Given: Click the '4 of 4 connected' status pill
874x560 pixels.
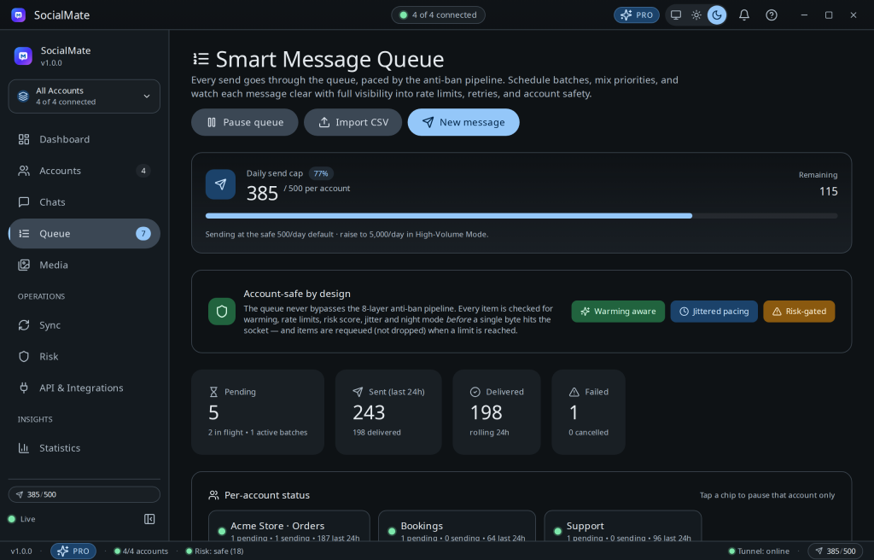Looking at the screenshot, I should (438, 15).
